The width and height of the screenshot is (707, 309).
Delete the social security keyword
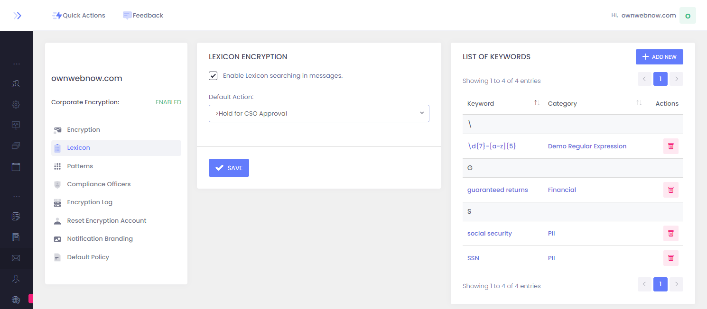click(x=670, y=233)
